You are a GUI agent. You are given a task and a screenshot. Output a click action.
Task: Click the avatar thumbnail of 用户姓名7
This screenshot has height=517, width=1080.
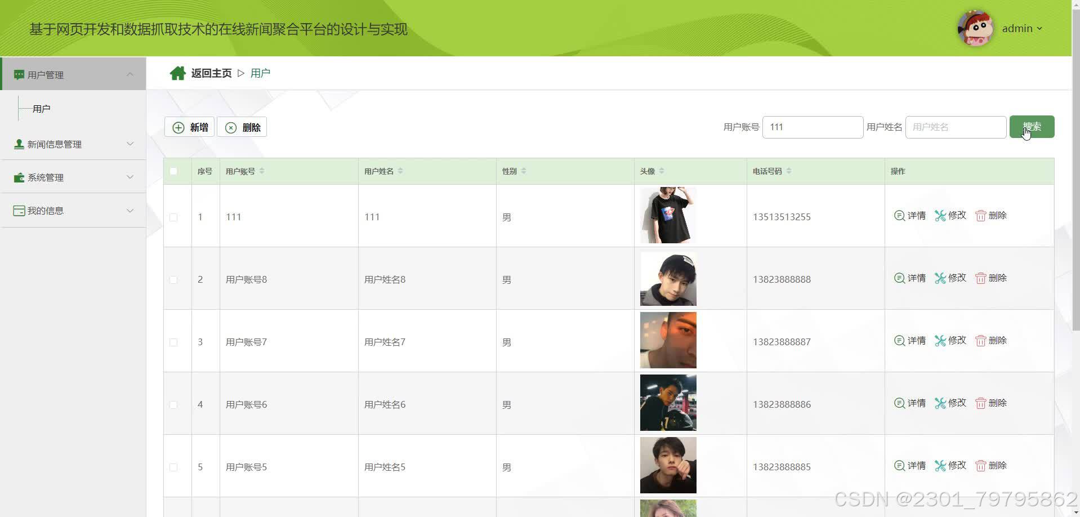point(668,340)
